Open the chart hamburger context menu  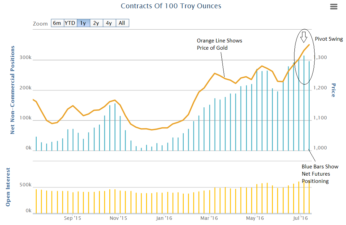pos(334,7)
